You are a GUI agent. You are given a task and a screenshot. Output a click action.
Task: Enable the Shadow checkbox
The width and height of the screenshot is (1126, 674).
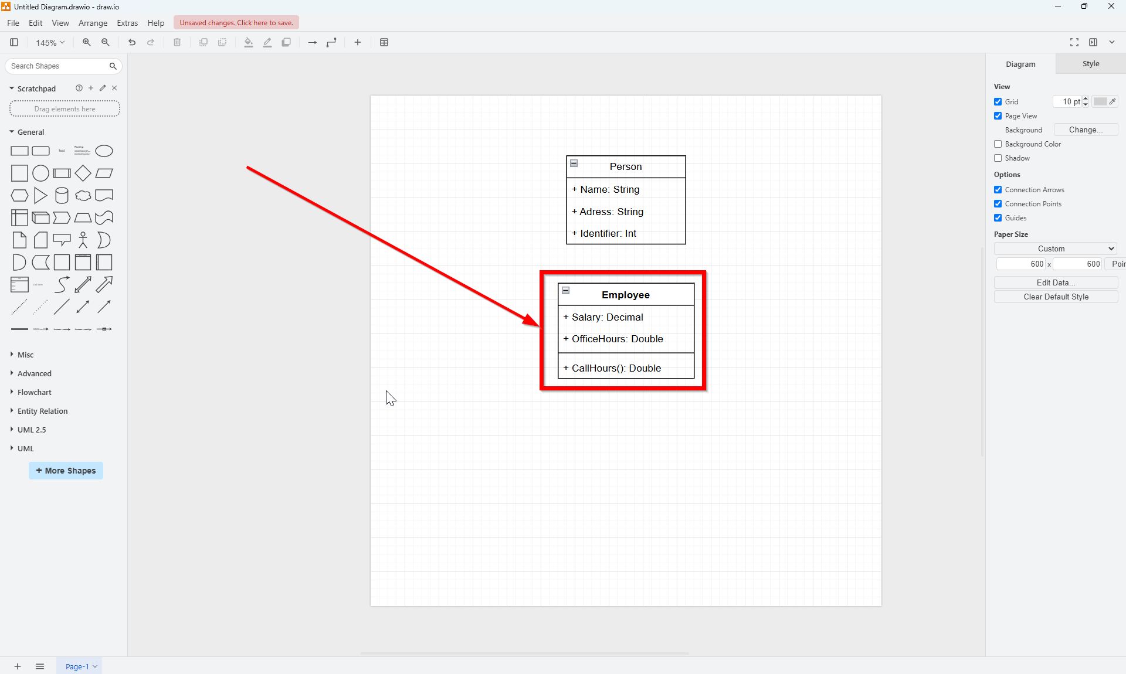[x=998, y=158]
